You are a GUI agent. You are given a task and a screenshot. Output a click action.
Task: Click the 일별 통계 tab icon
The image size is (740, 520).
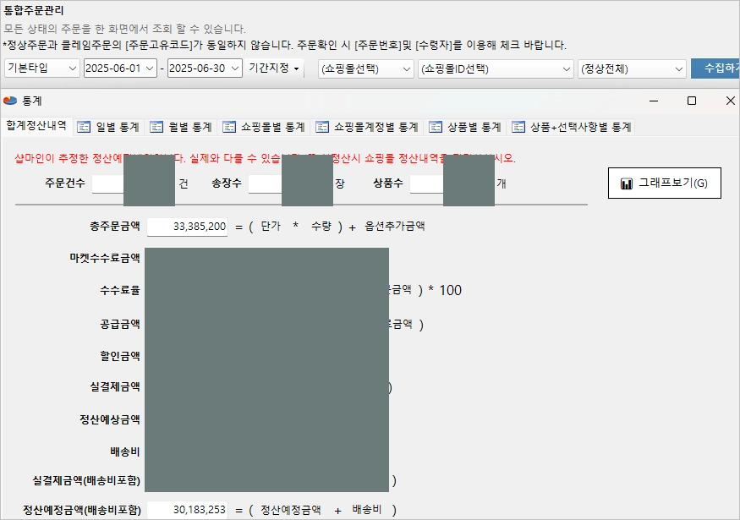pyautogui.click(x=84, y=127)
